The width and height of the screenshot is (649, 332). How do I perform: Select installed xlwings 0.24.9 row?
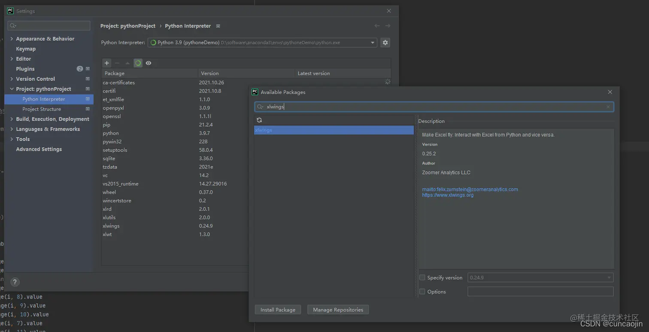tap(175, 226)
